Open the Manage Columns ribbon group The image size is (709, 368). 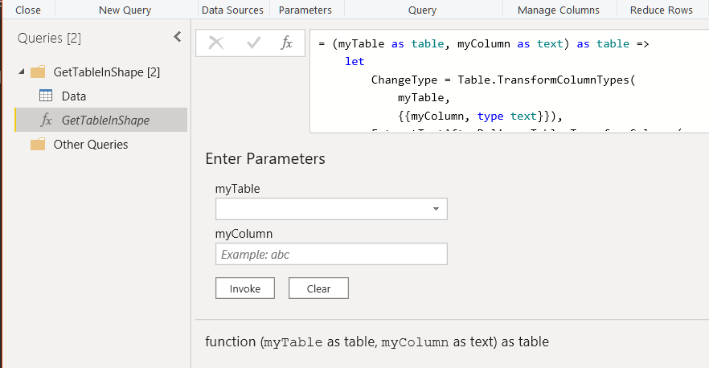[x=559, y=10]
